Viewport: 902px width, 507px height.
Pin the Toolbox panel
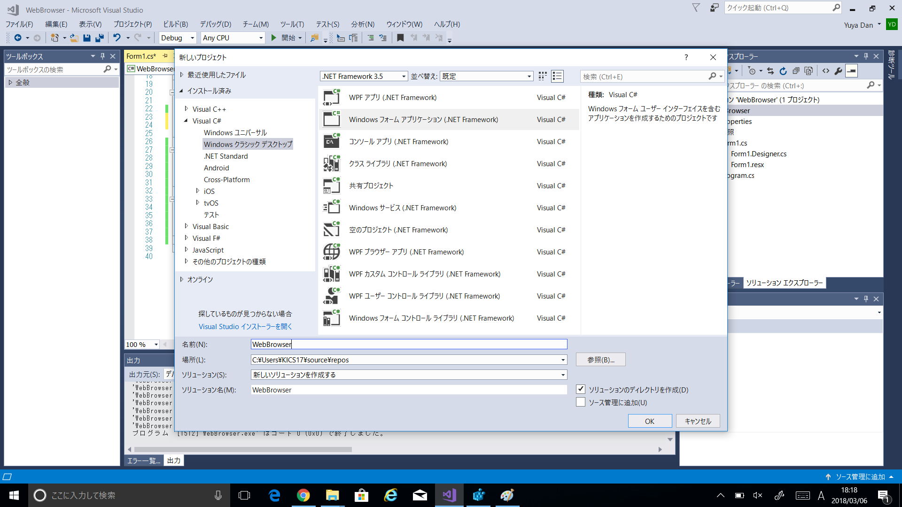click(102, 56)
